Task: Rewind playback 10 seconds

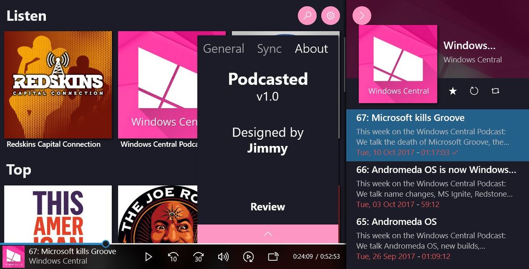Action: click(174, 256)
